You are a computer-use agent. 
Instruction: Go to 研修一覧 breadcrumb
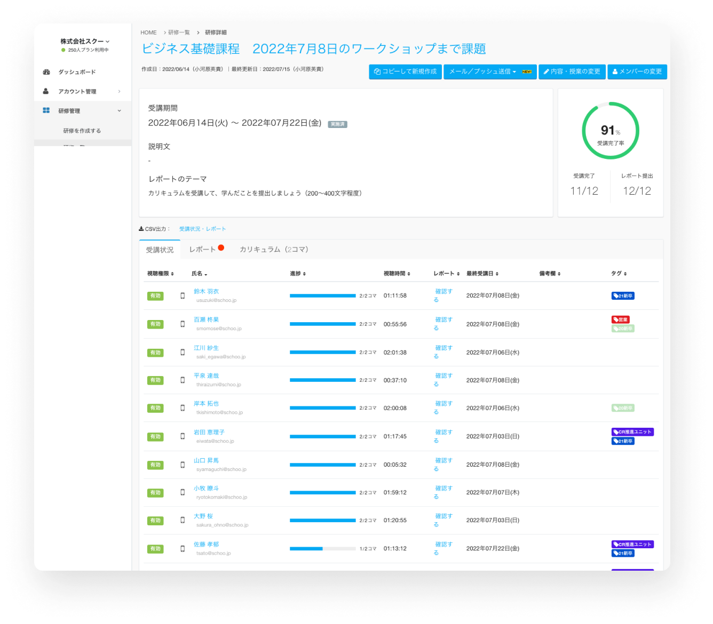179,33
